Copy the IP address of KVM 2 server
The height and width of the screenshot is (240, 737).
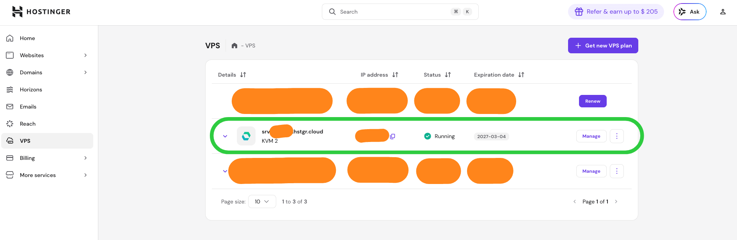point(392,136)
